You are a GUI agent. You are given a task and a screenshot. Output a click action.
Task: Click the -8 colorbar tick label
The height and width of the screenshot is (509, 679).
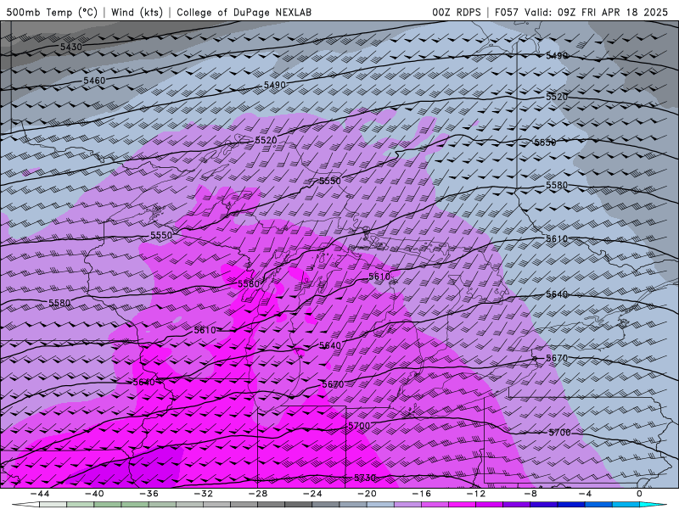click(530, 494)
